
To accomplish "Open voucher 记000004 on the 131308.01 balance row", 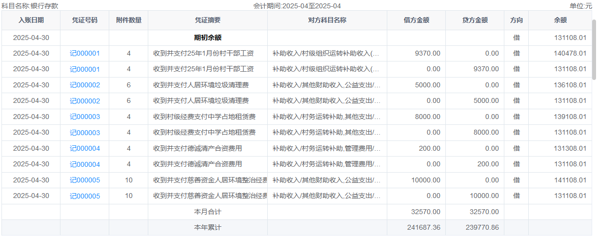I will click(x=85, y=148).
